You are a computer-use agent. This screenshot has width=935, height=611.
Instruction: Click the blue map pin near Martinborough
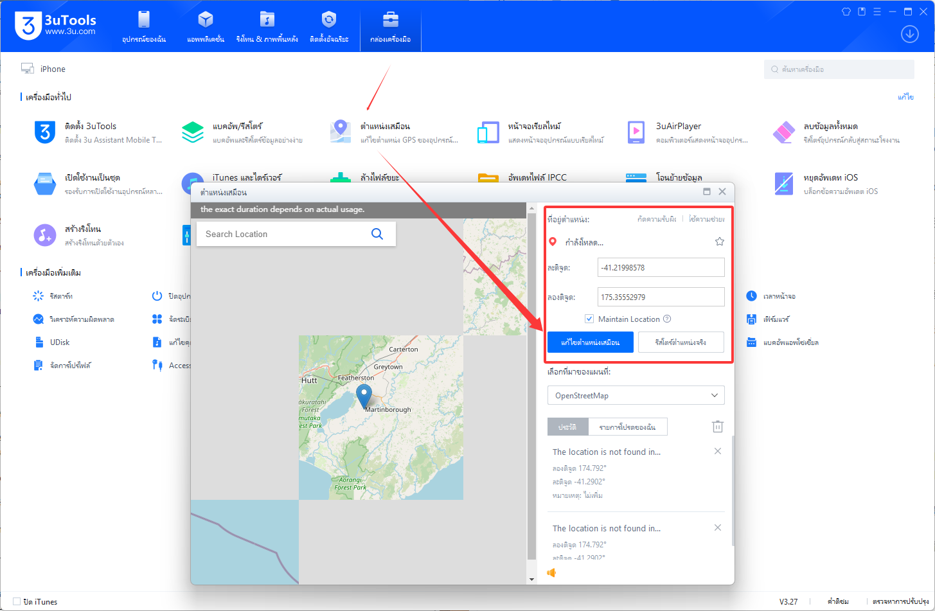click(364, 396)
